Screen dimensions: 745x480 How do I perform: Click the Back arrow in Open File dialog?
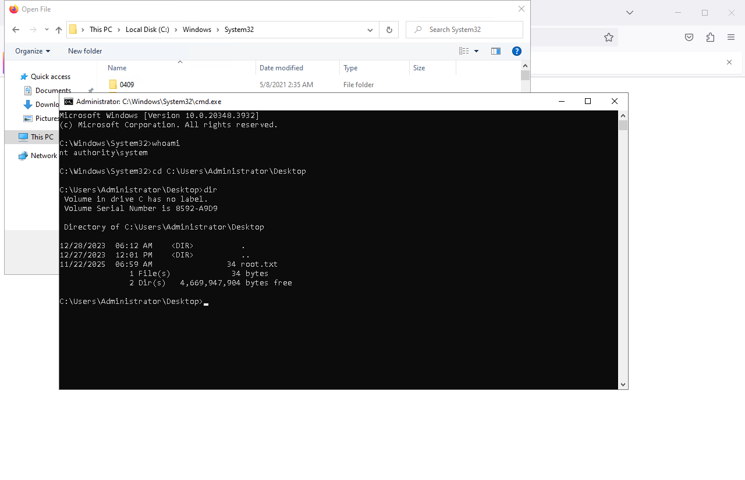point(16,30)
